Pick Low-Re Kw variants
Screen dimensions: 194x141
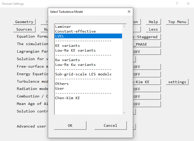[75, 65]
